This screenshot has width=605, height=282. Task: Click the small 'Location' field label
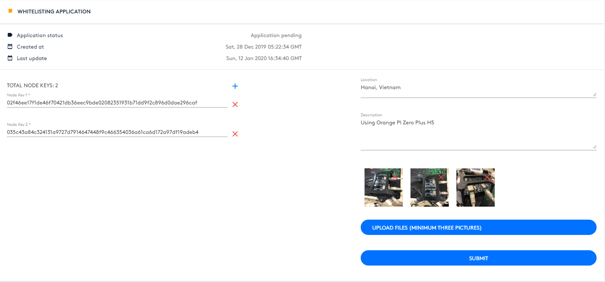click(x=369, y=80)
